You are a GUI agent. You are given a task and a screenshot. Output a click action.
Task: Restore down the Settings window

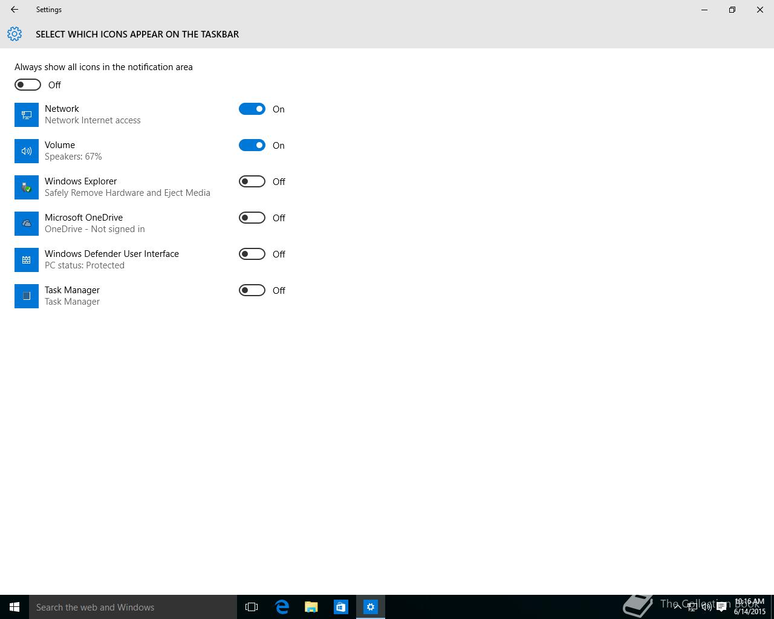[x=732, y=10]
